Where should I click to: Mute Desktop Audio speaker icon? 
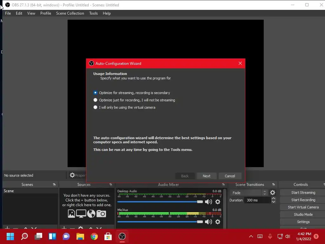[208, 202]
